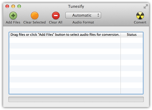Image resolution: width=152 pixels, height=110 pixels.
Task: Toggle full screen with the arrows icon
Action: tap(146, 7)
